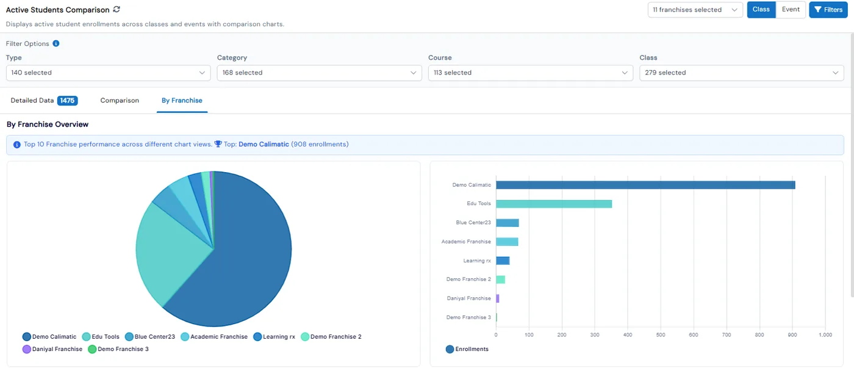The height and width of the screenshot is (368, 854).
Task: Click the Demo Calimatic bar in chart
Action: coord(645,185)
